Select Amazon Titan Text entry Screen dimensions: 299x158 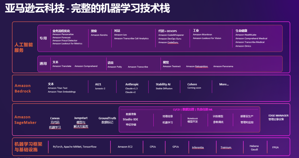pyautogui.click(x=58, y=88)
